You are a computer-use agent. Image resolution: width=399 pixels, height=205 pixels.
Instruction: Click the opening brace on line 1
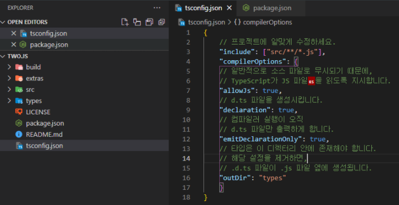(206, 33)
